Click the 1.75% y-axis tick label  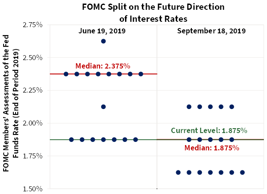pos(32,156)
